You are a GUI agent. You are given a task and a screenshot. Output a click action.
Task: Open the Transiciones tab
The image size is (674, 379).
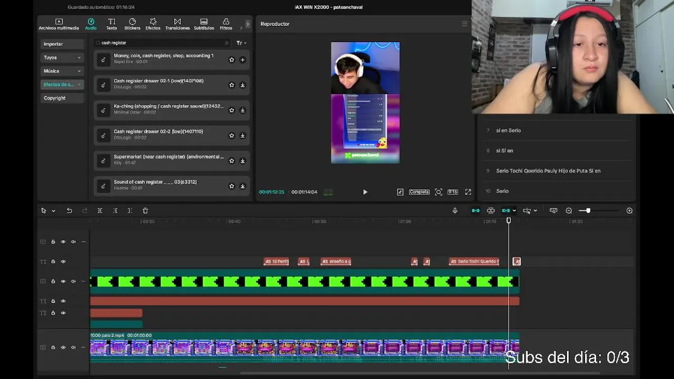(177, 24)
